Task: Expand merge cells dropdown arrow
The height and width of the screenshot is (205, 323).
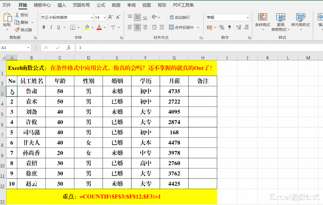Action: point(198,27)
